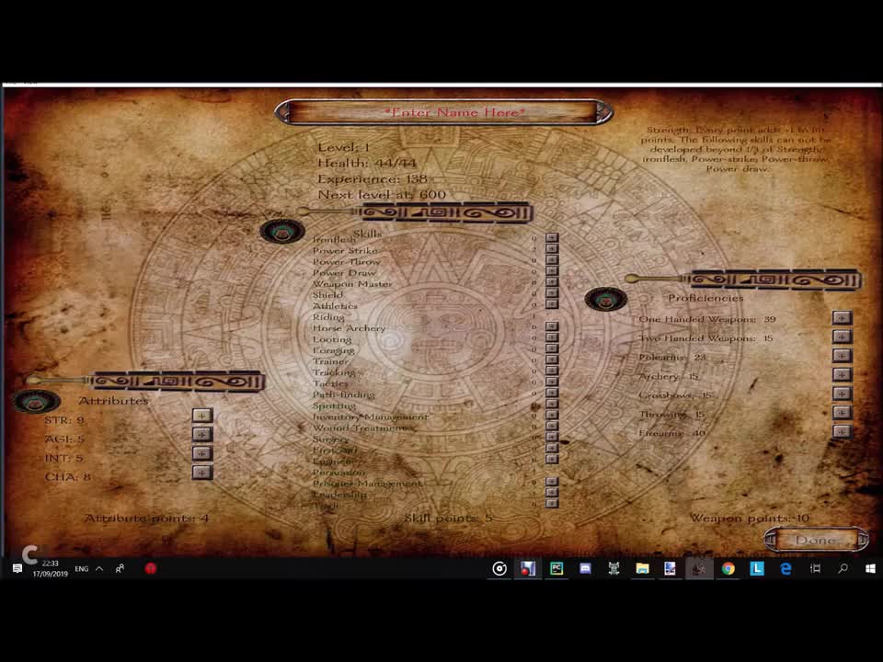The height and width of the screenshot is (662, 883).
Task: Click the Done button
Action: [x=815, y=540]
